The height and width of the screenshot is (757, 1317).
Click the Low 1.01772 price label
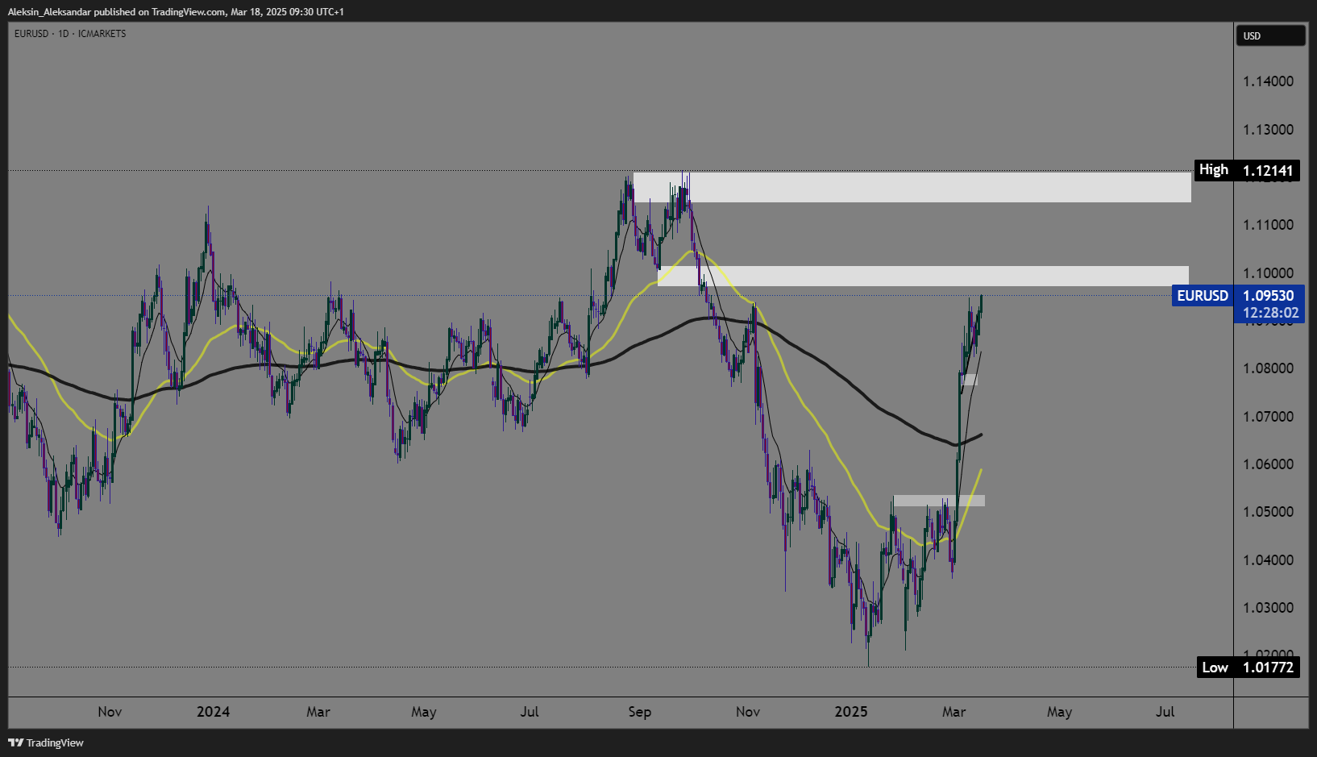point(1248,667)
